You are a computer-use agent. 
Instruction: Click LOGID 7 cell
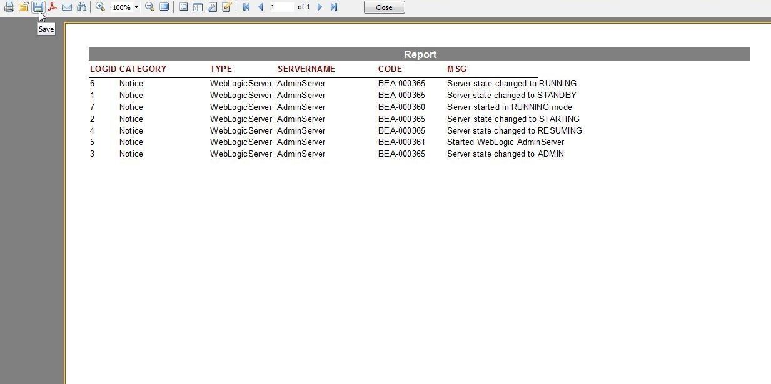pyautogui.click(x=93, y=107)
